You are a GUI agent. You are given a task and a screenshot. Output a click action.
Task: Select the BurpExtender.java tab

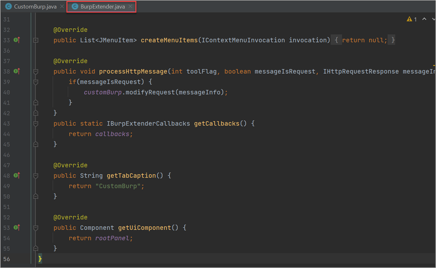[x=103, y=7]
